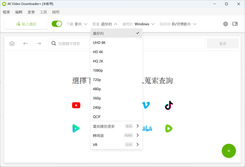
Task: Navigate back with left arrow
Action: [x=25, y=43]
